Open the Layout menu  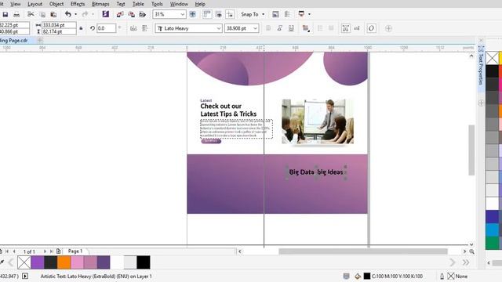tap(35, 4)
